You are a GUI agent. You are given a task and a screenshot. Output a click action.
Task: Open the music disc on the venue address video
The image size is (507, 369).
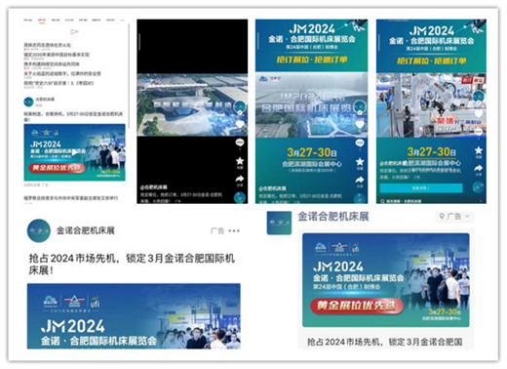[x=360, y=198]
